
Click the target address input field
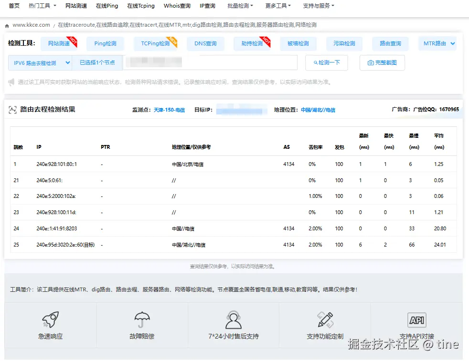click(x=210, y=62)
